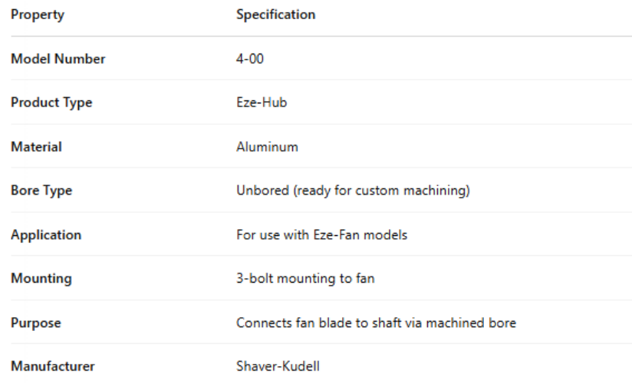Click the word Unbored in Bore Type
Screen dimensions: 632x383
[x=261, y=191]
